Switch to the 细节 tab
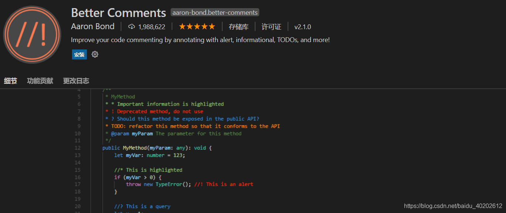 point(10,81)
